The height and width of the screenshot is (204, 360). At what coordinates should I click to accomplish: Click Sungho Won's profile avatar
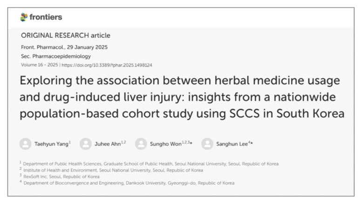pyautogui.click(x=141, y=144)
